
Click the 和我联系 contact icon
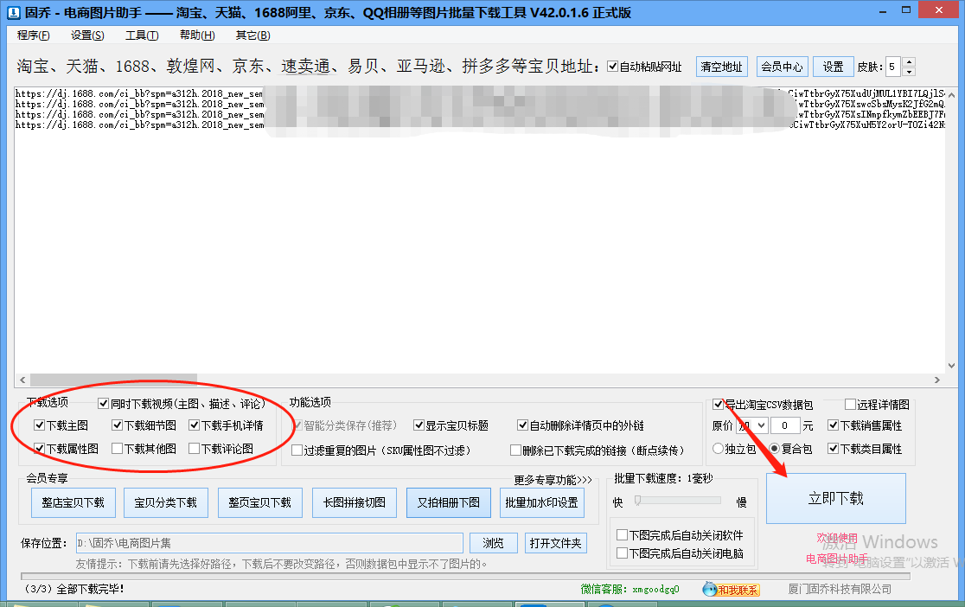click(x=731, y=589)
